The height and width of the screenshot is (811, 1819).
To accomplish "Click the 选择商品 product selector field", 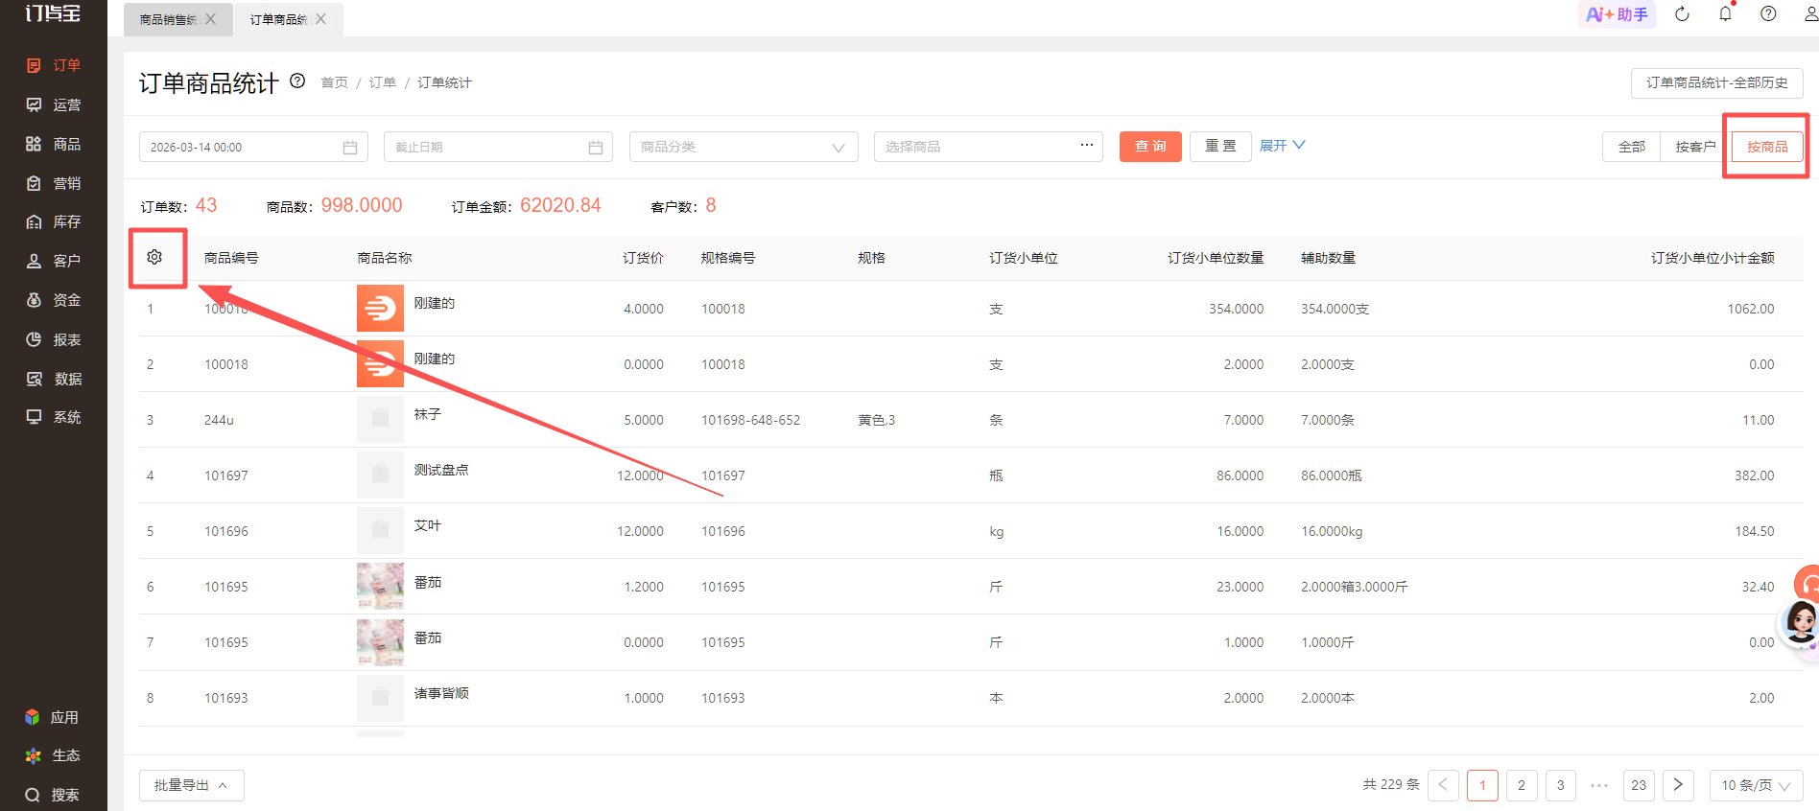I will click(988, 147).
